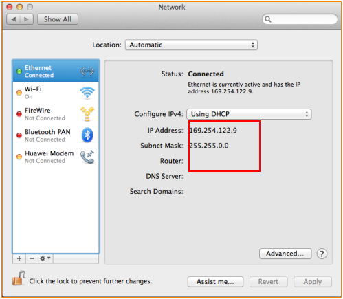Click the Huawei Modem phone icon
The width and height of the screenshot is (343, 299).
(87, 157)
